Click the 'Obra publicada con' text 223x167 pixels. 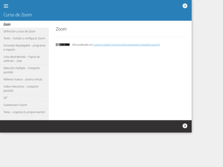point(82,45)
